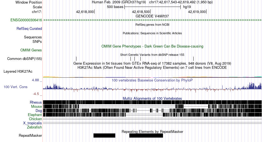262x142 pixels.
Task: Click the H3K27Ac Mark ENCODE track title
Action: tap(152, 68)
